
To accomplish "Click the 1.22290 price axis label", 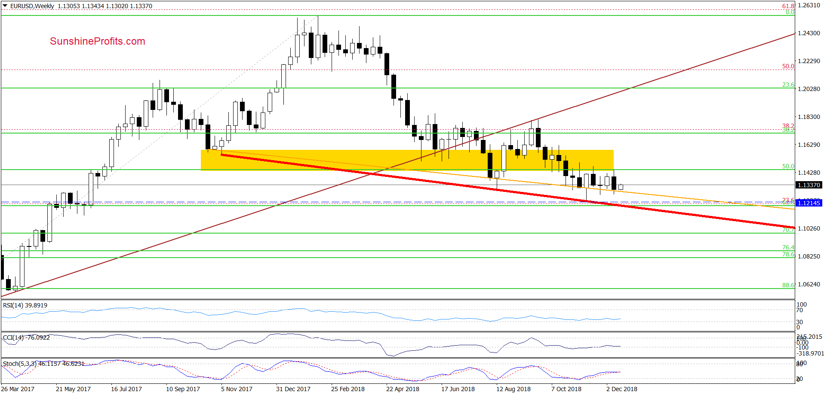I will pyautogui.click(x=809, y=61).
